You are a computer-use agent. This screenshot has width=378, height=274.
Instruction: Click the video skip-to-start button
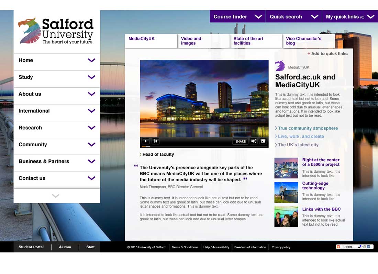[x=156, y=141]
